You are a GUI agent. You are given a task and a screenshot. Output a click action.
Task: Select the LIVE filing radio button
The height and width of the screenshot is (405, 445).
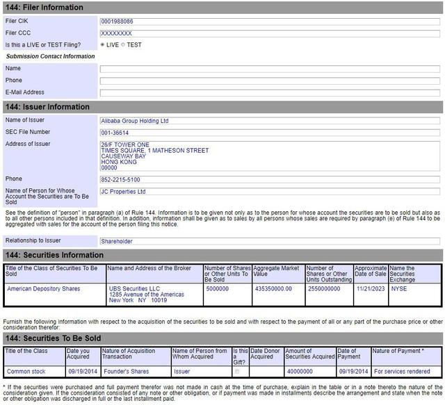[103, 44]
